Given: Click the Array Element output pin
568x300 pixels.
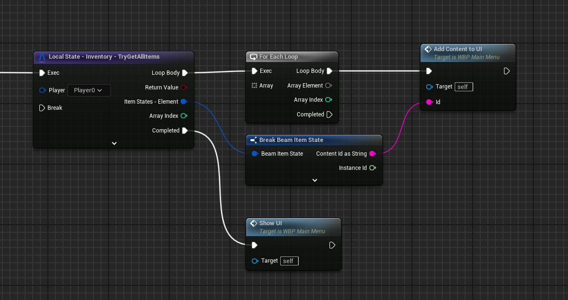Looking at the screenshot, I should tap(328, 86).
